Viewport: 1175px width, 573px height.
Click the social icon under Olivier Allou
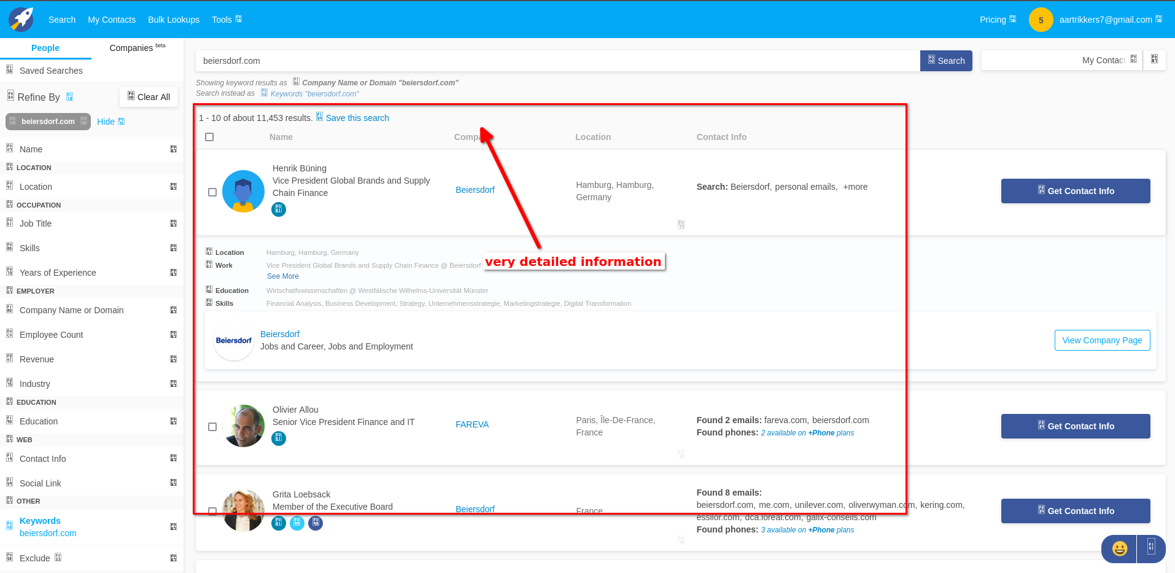pyautogui.click(x=279, y=439)
